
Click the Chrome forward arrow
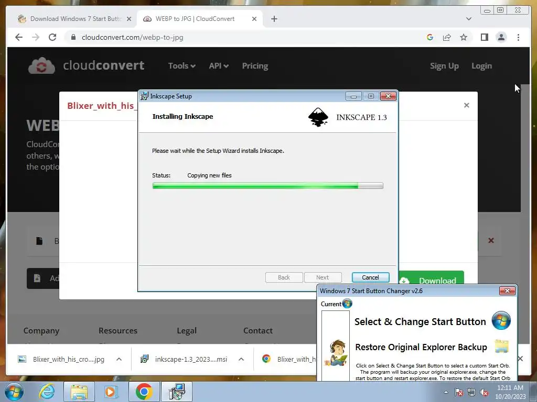coord(36,37)
